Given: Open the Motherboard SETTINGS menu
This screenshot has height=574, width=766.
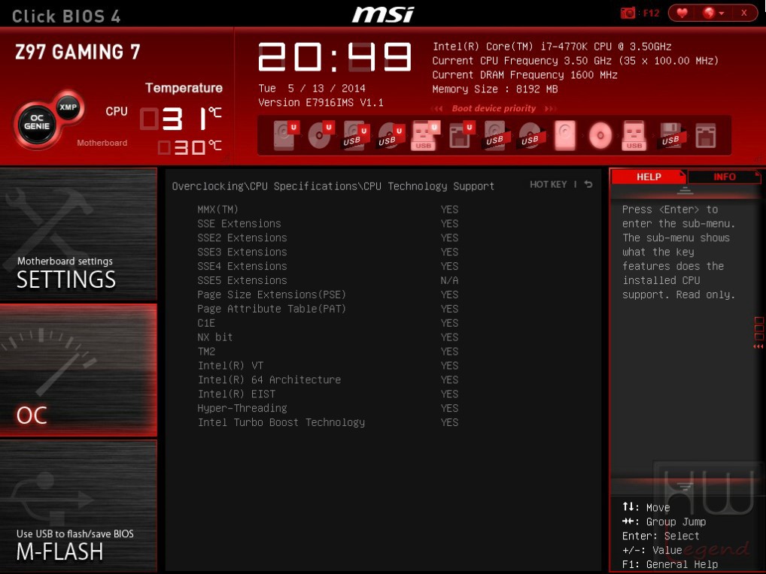Looking at the screenshot, I should point(79,234).
